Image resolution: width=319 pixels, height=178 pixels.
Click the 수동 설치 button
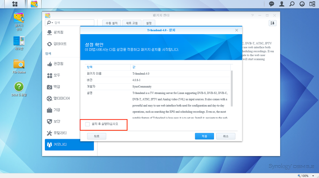tap(112, 23)
